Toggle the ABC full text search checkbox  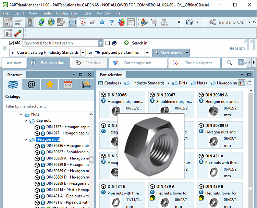pos(12,43)
